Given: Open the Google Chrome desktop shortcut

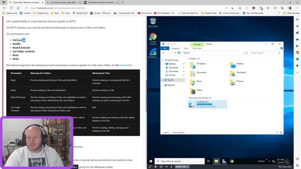Looking at the screenshot, I should coord(153,38).
